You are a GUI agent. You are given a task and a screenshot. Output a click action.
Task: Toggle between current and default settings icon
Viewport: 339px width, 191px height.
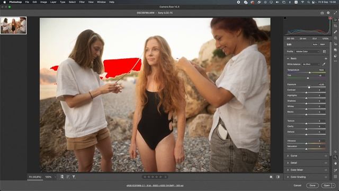[278, 177]
